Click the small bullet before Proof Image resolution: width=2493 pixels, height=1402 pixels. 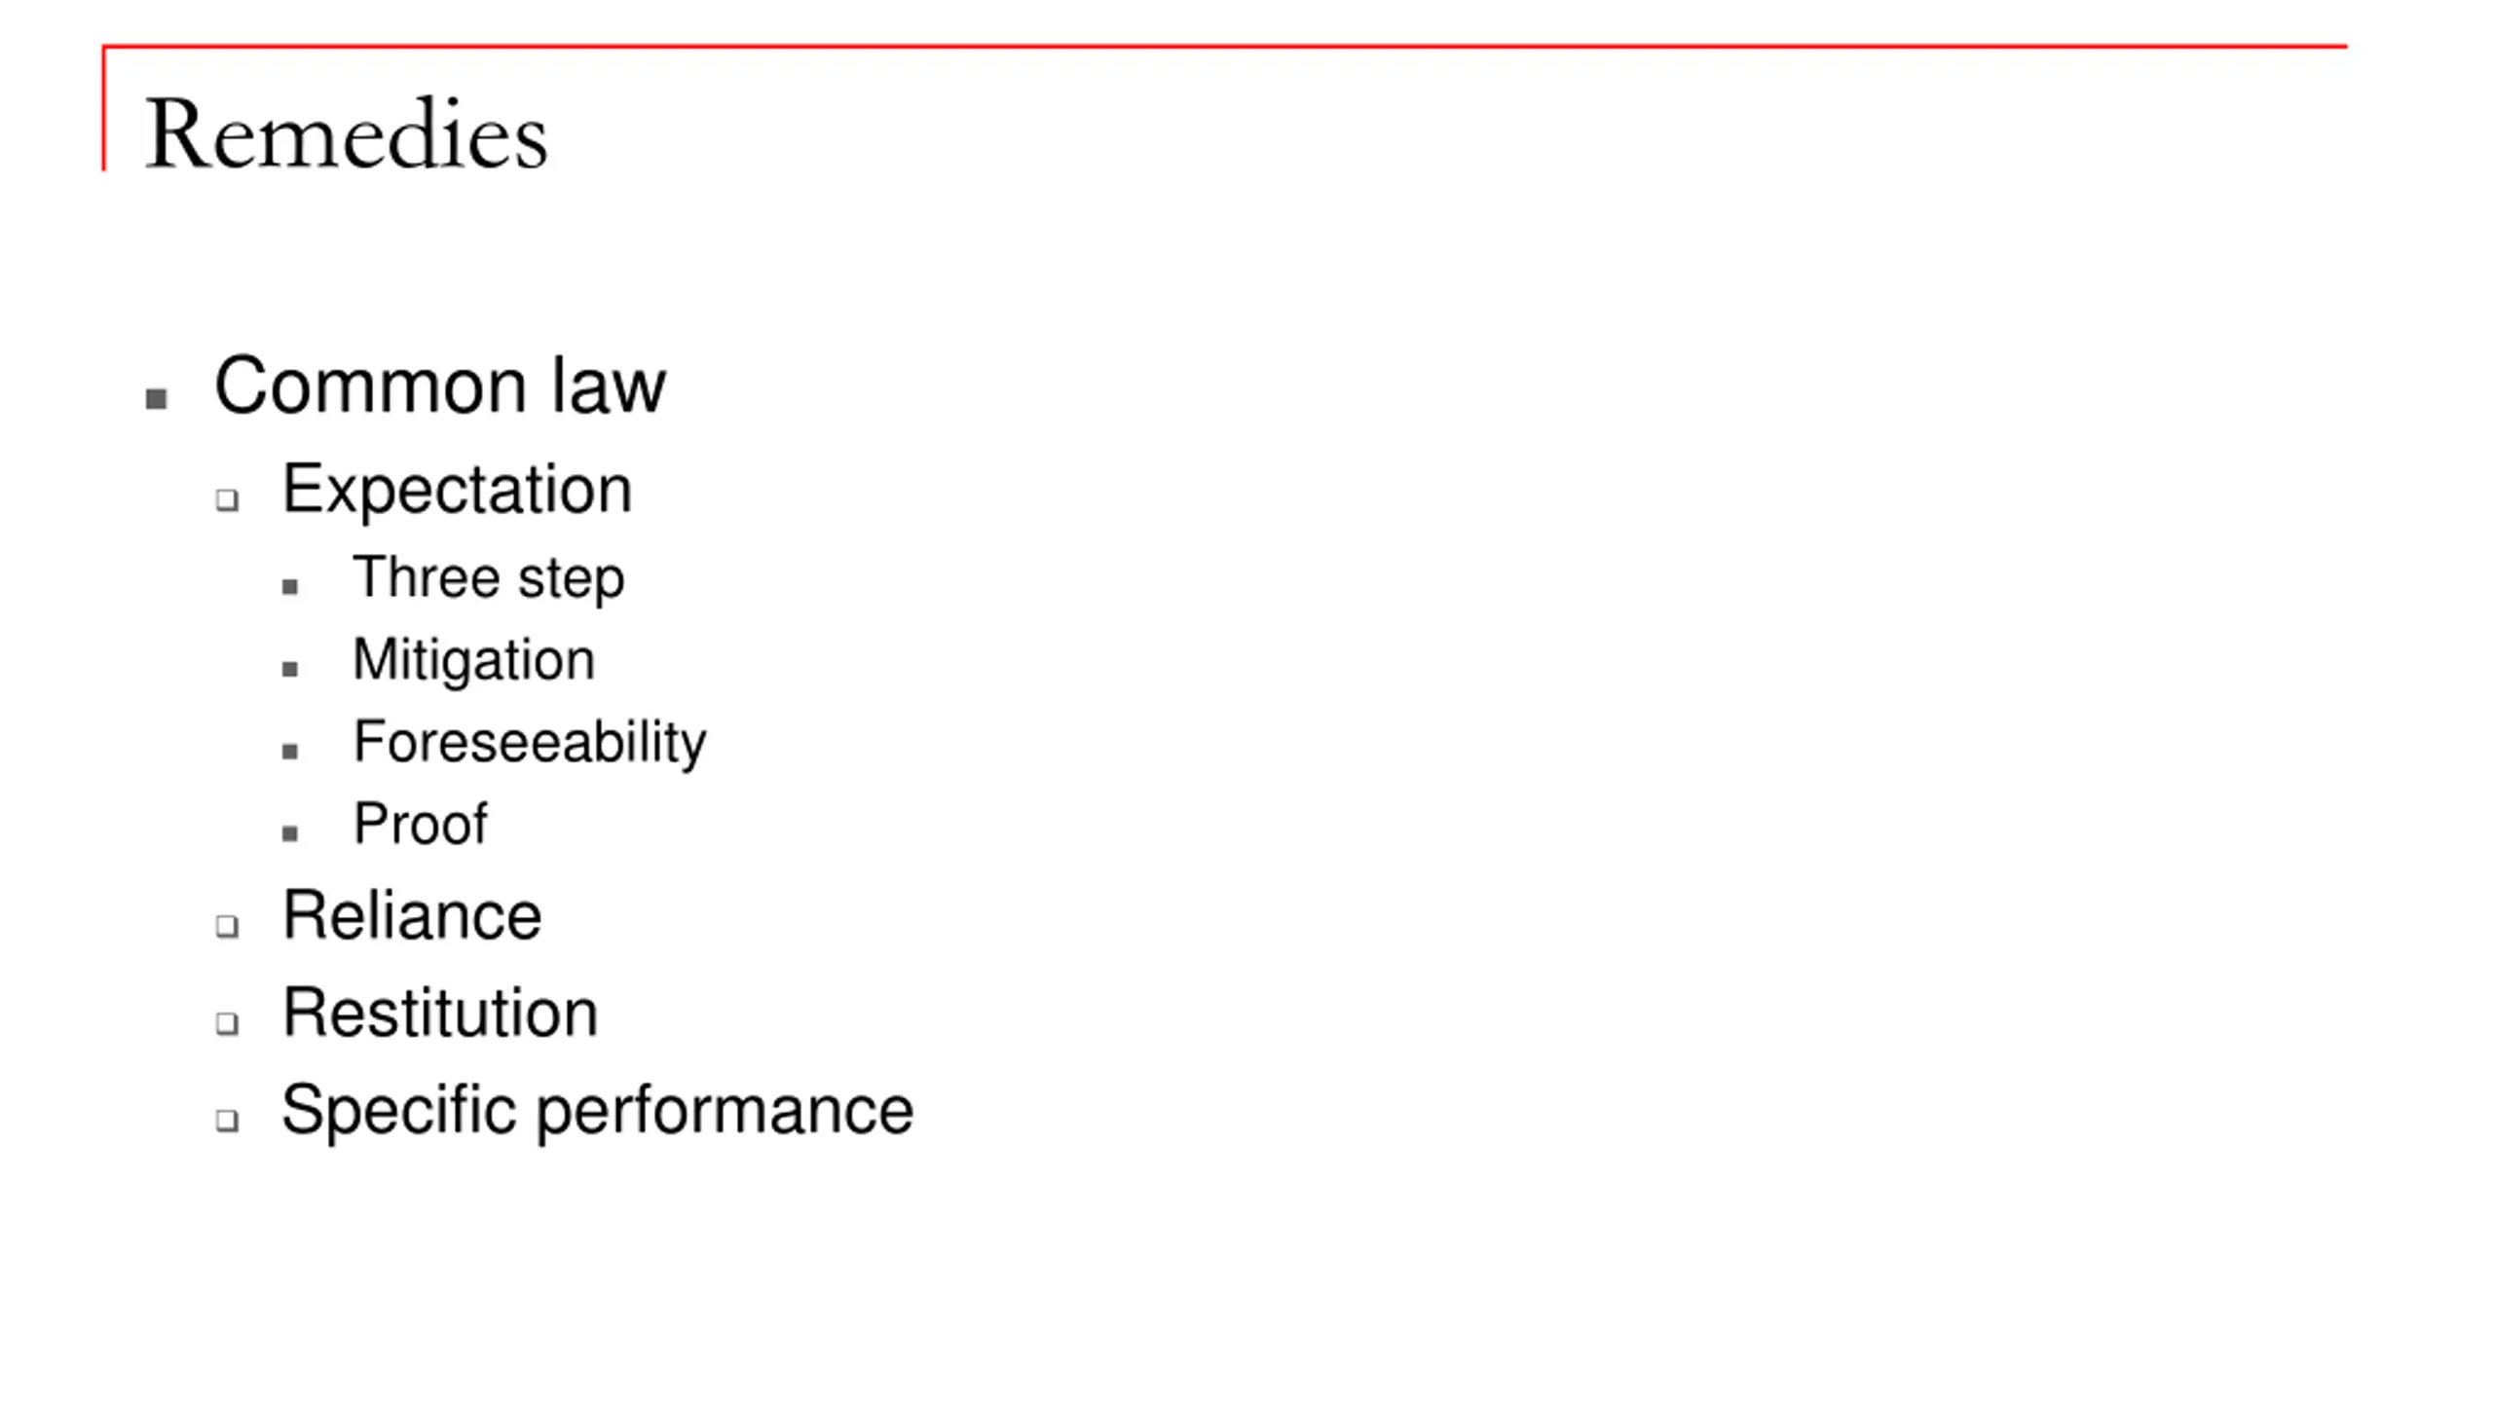point(289,832)
